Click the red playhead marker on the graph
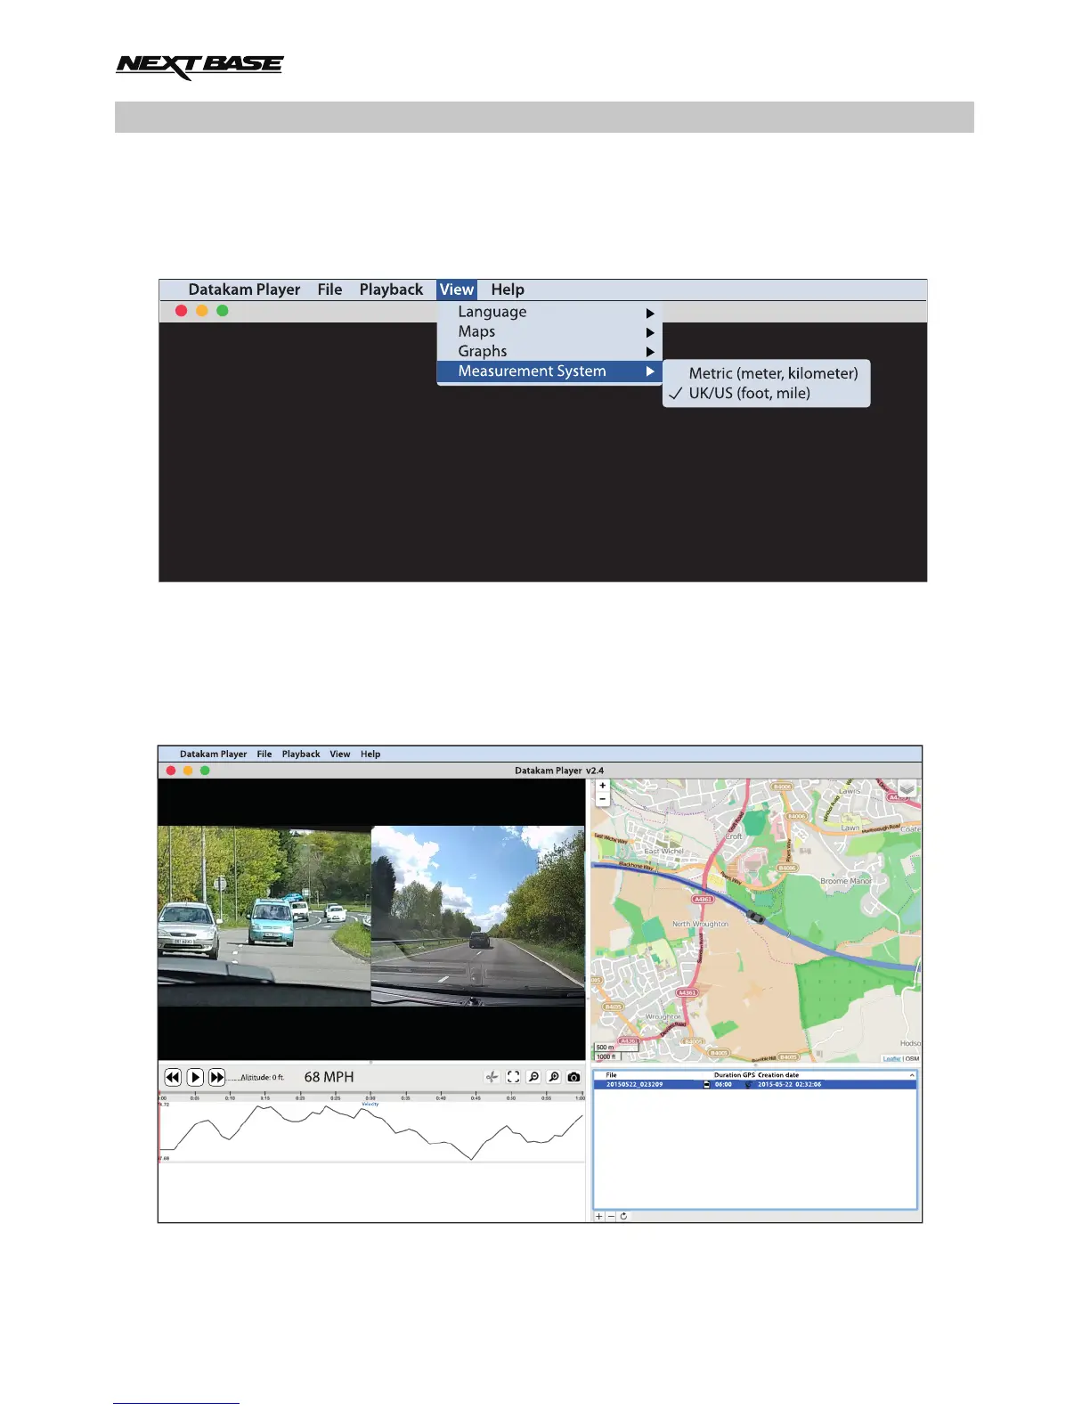 [x=160, y=1127]
